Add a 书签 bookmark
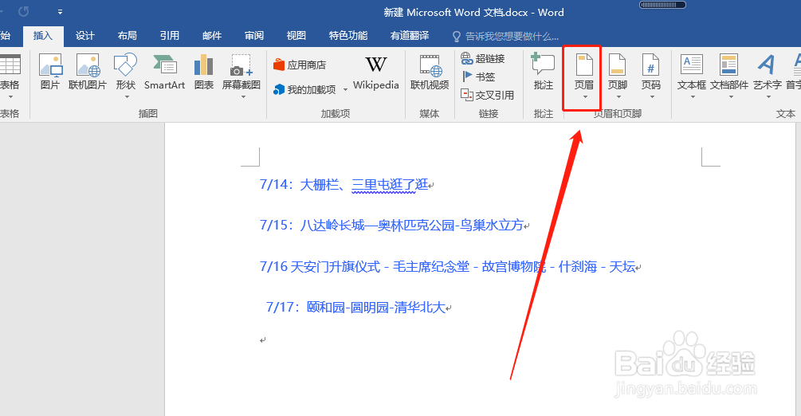801x416 pixels. (478, 77)
